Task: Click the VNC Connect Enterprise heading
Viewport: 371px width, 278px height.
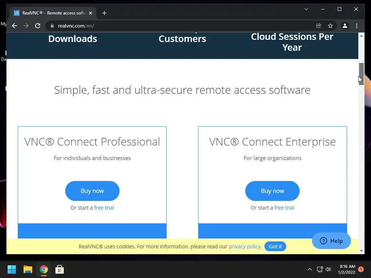Action: [272, 142]
